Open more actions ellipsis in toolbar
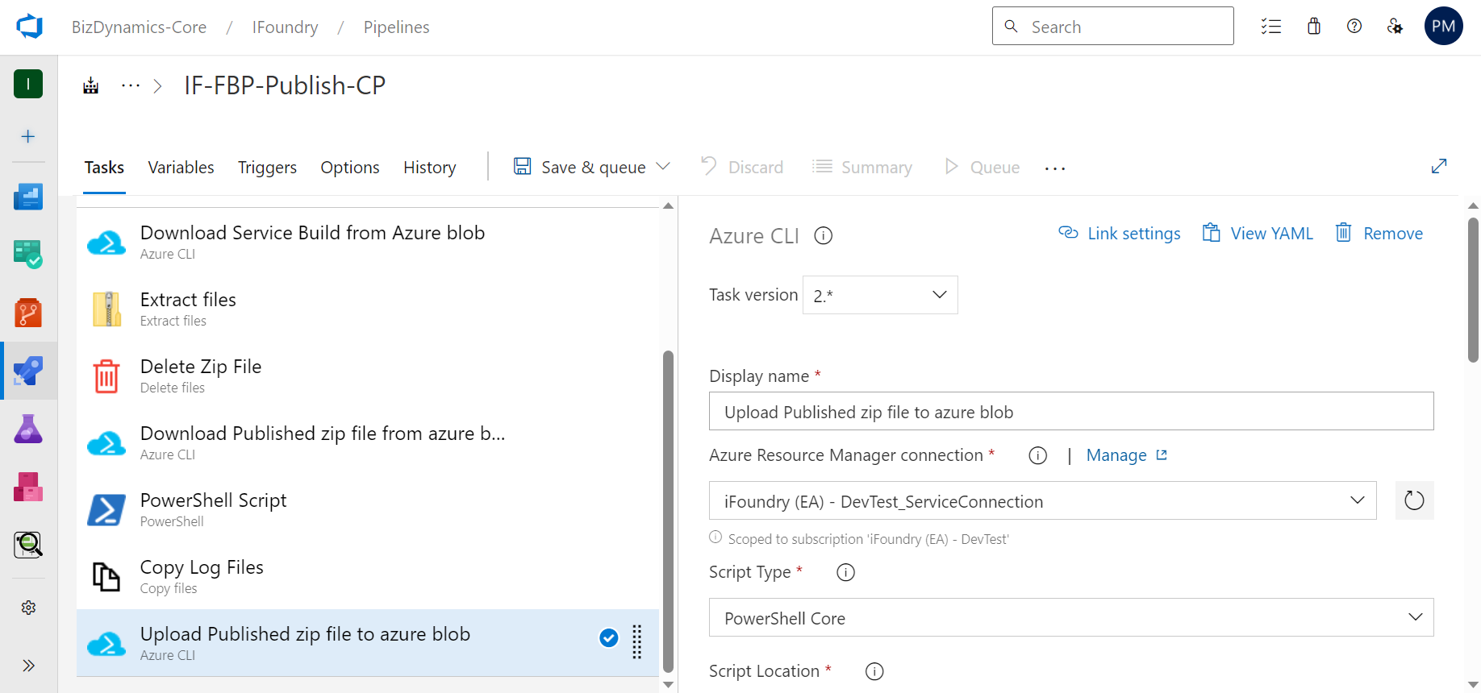The height and width of the screenshot is (693, 1481). click(x=1055, y=168)
